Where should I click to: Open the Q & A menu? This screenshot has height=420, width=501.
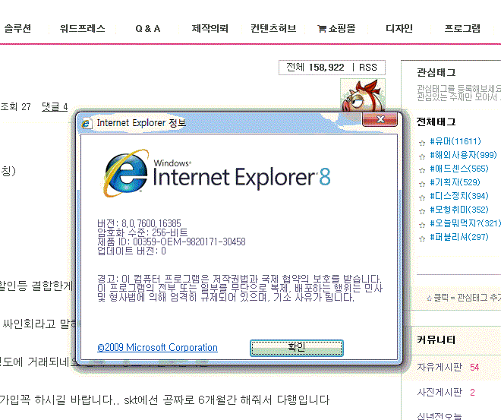tap(147, 28)
